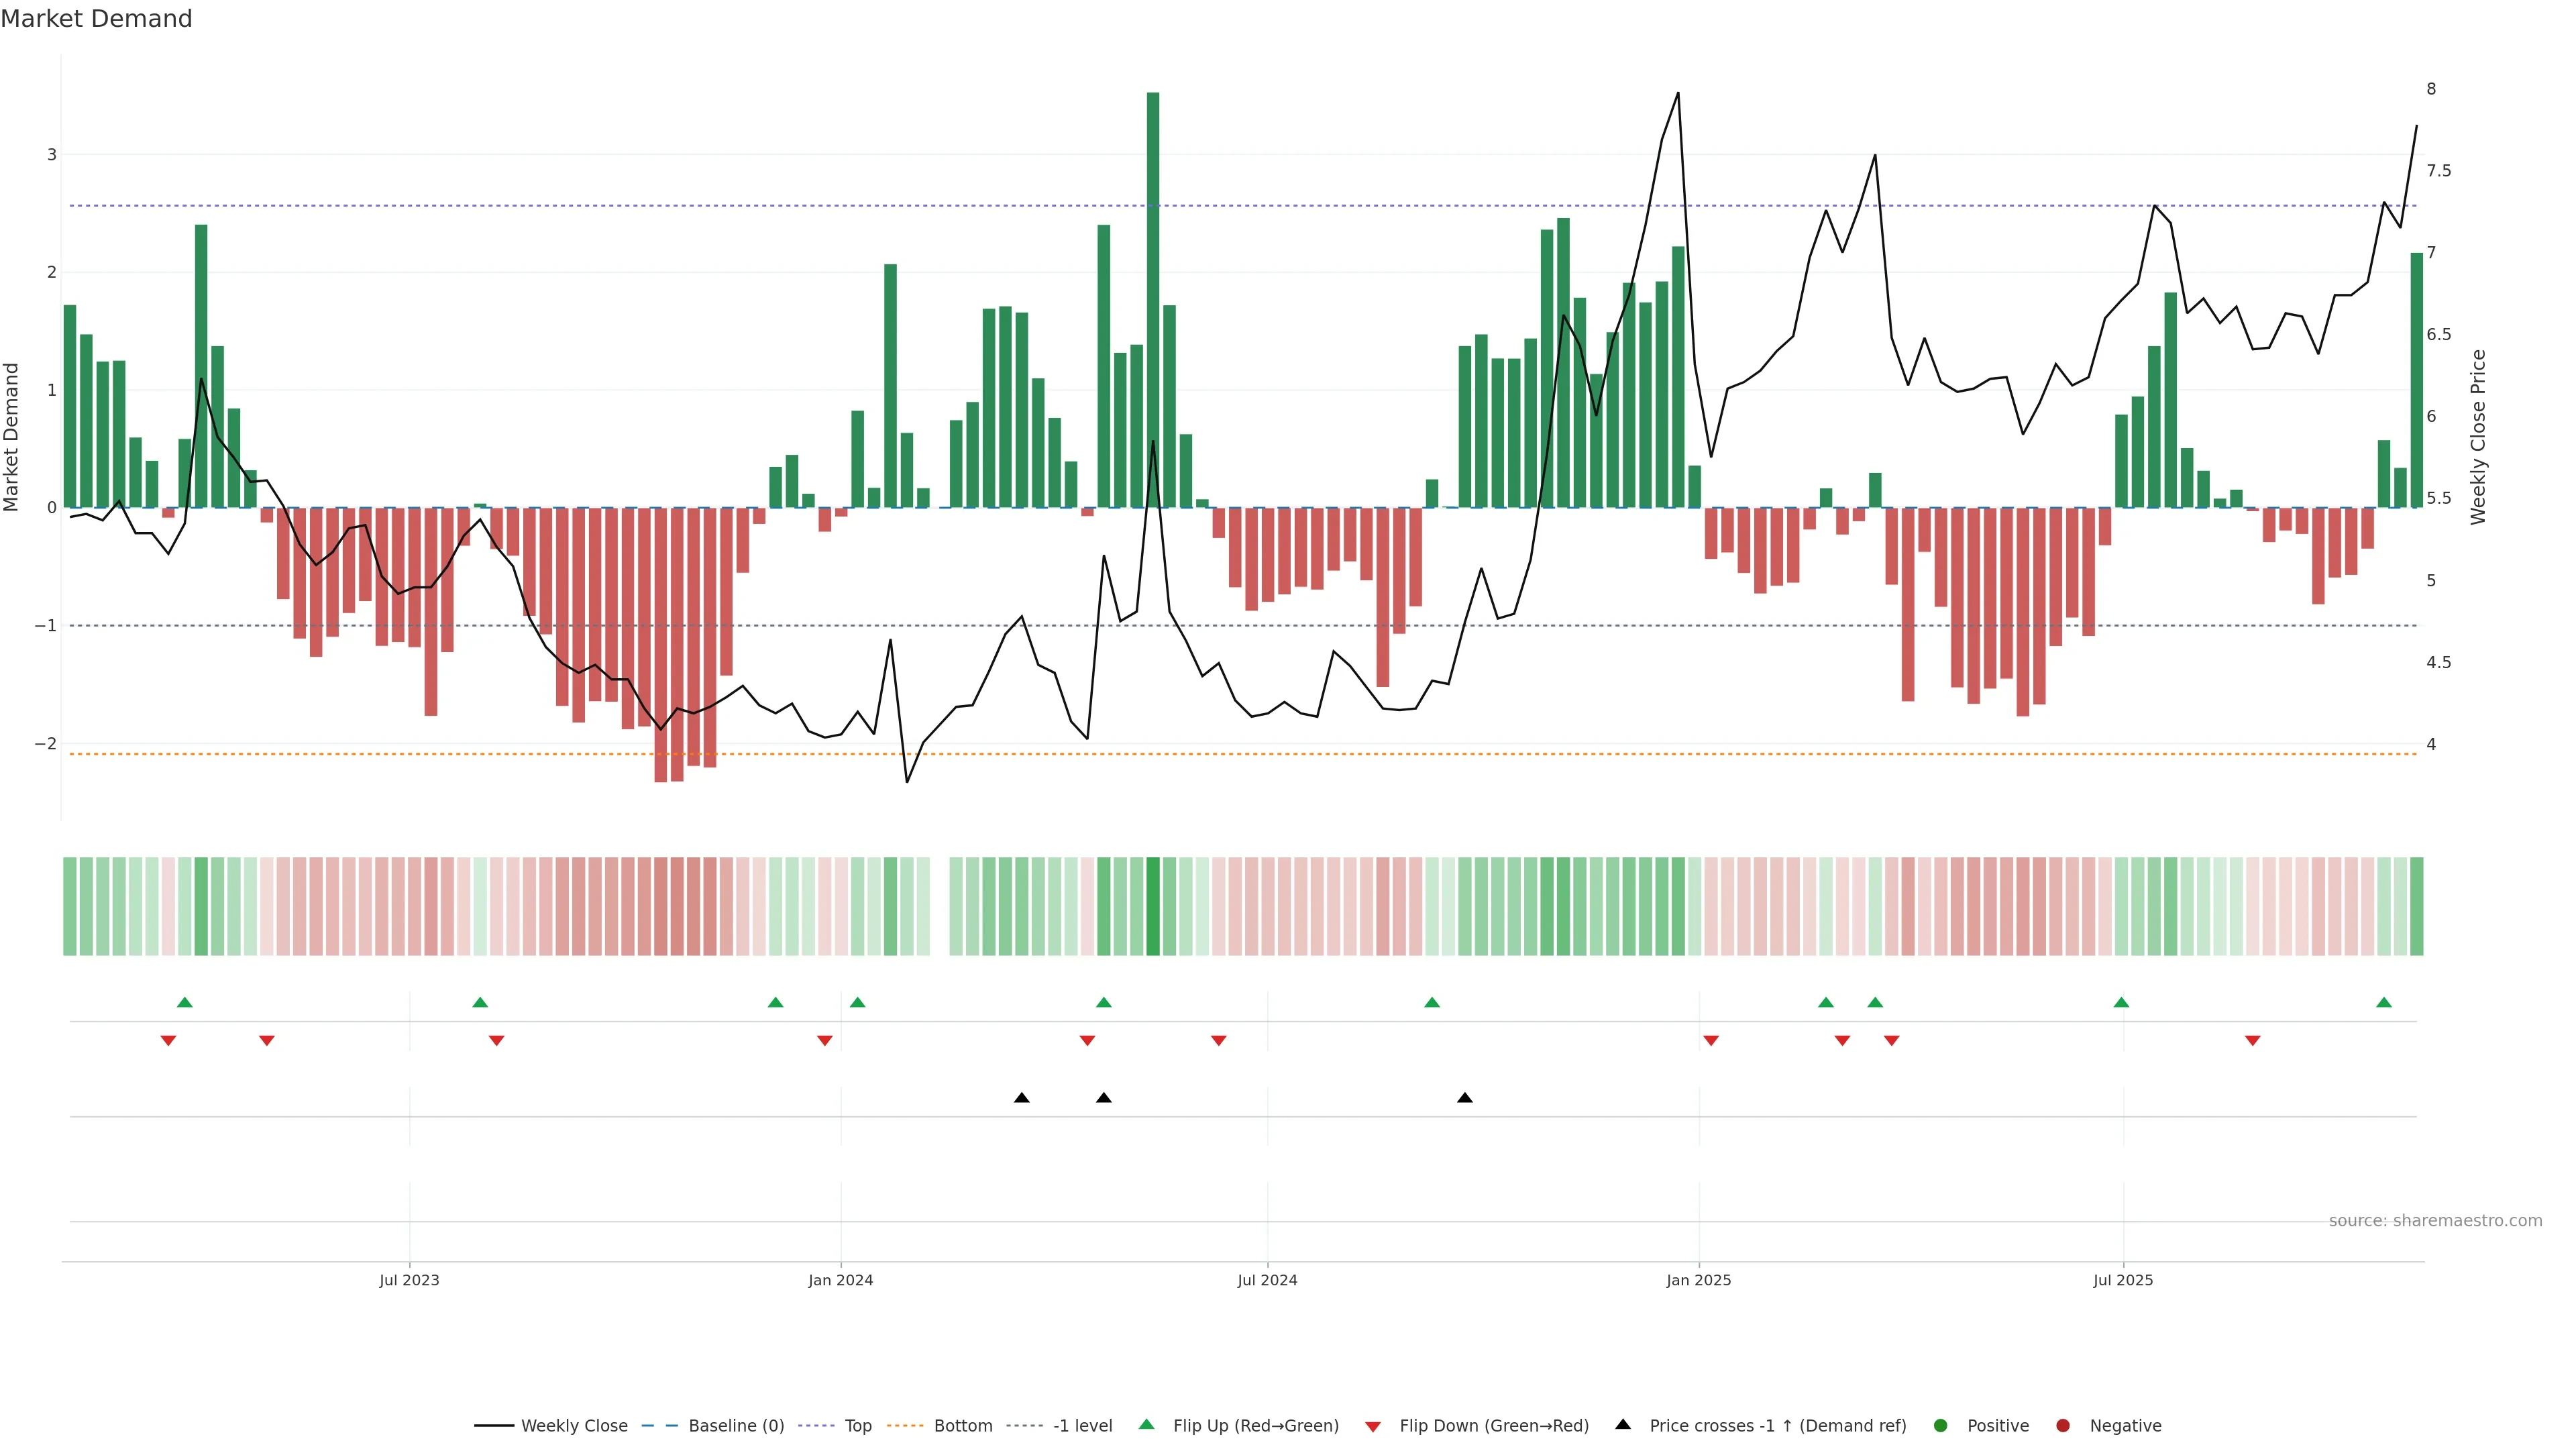Screen dimensions: 2576x1449
Task: Click the source: sharemaestro.com text
Action: (2435, 1221)
